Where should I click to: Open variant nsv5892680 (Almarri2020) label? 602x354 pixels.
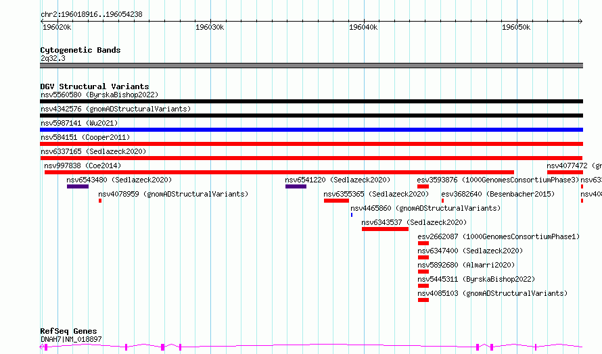(466, 265)
